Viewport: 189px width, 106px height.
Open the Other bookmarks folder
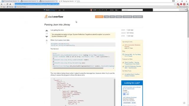click(x=183, y=7)
